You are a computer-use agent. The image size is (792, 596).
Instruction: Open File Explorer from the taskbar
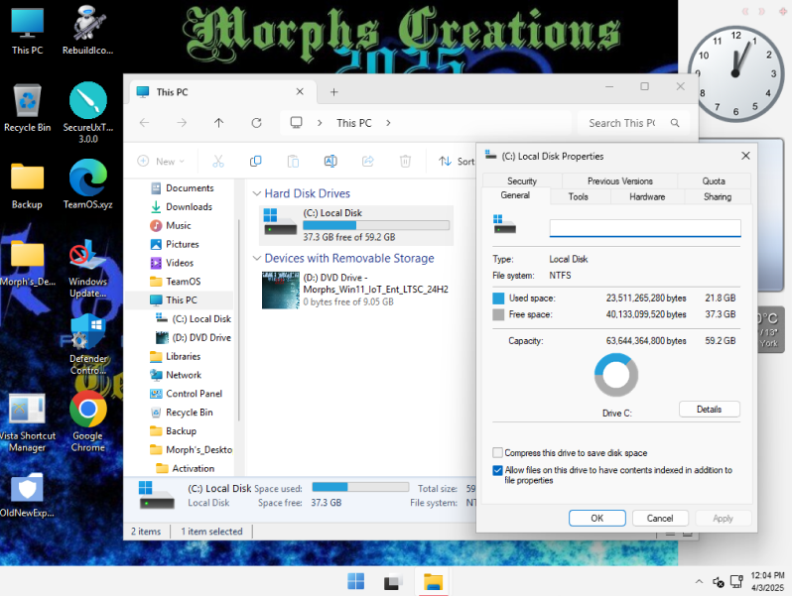[x=433, y=582]
